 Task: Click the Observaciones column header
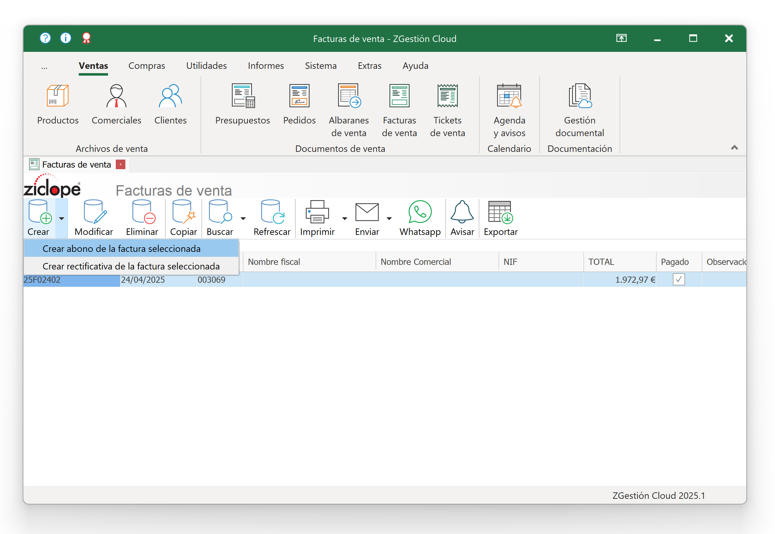click(x=725, y=262)
